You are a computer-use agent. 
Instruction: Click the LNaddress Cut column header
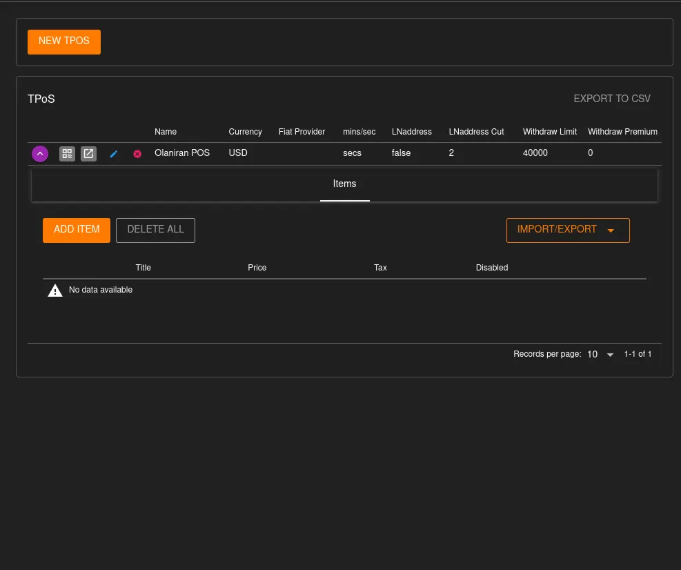(476, 132)
